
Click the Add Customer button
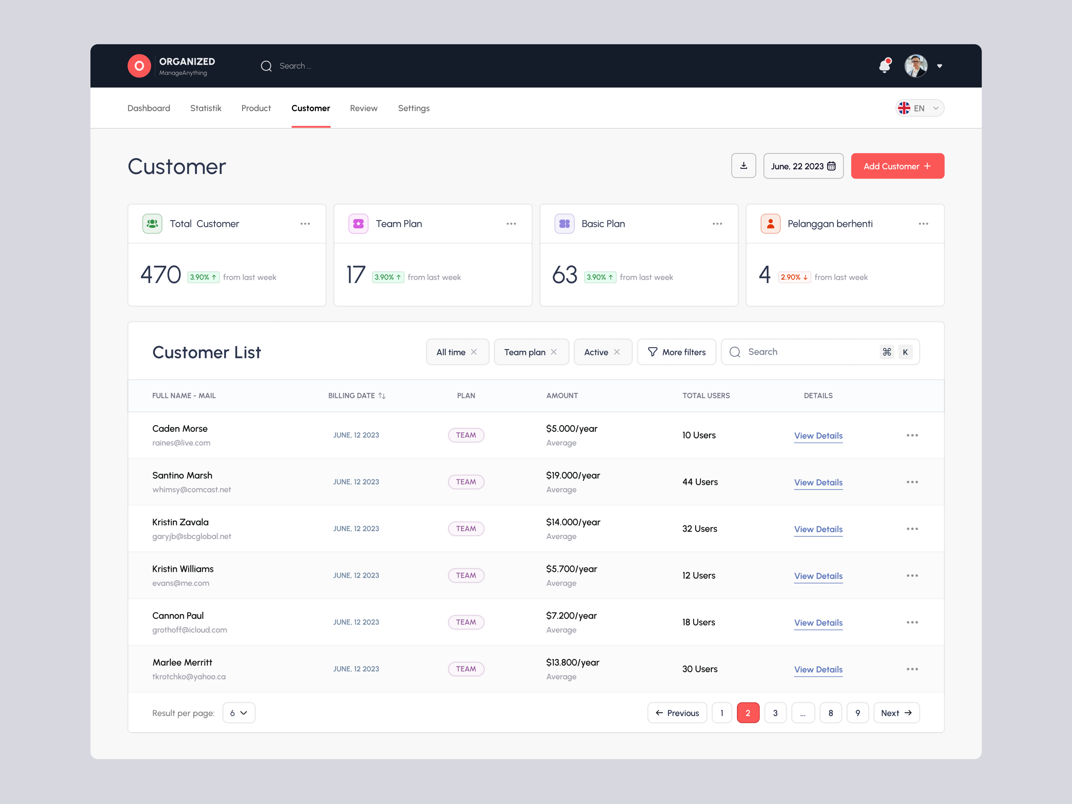click(x=897, y=166)
